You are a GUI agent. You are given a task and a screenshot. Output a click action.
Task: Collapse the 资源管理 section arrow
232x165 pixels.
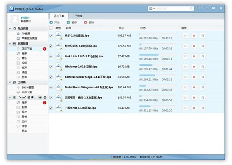10,44
